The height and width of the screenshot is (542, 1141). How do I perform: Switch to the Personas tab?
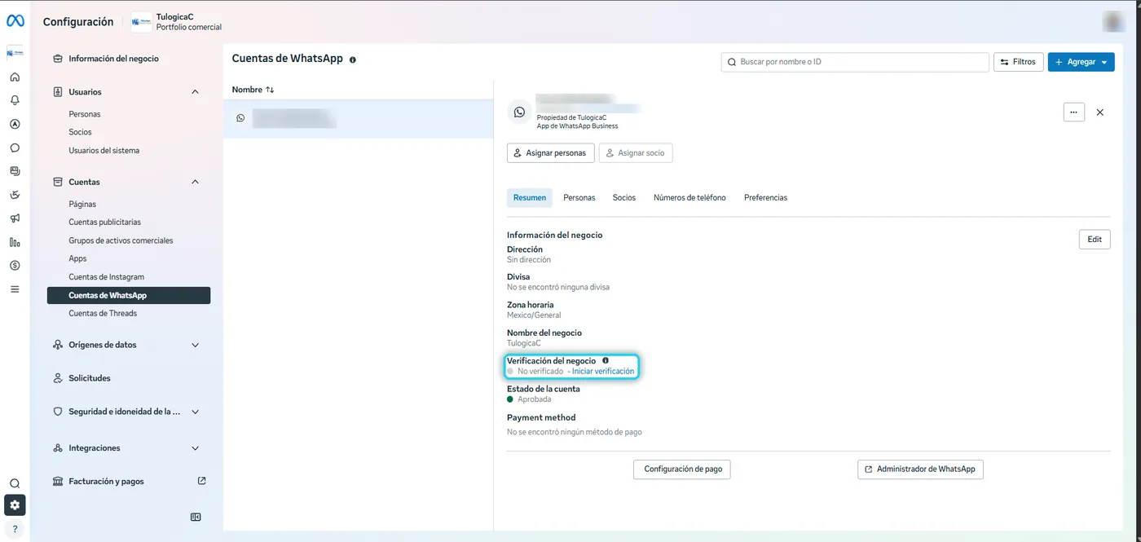point(579,197)
